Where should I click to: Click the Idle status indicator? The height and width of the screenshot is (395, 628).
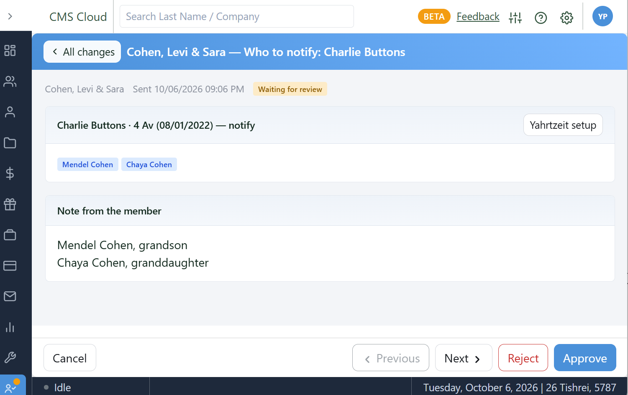[58, 387]
